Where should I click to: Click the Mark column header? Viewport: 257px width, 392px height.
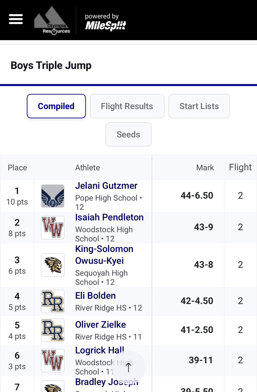(205, 168)
